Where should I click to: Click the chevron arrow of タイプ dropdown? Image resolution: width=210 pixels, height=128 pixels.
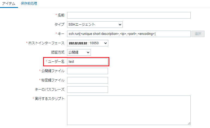[120, 25]
